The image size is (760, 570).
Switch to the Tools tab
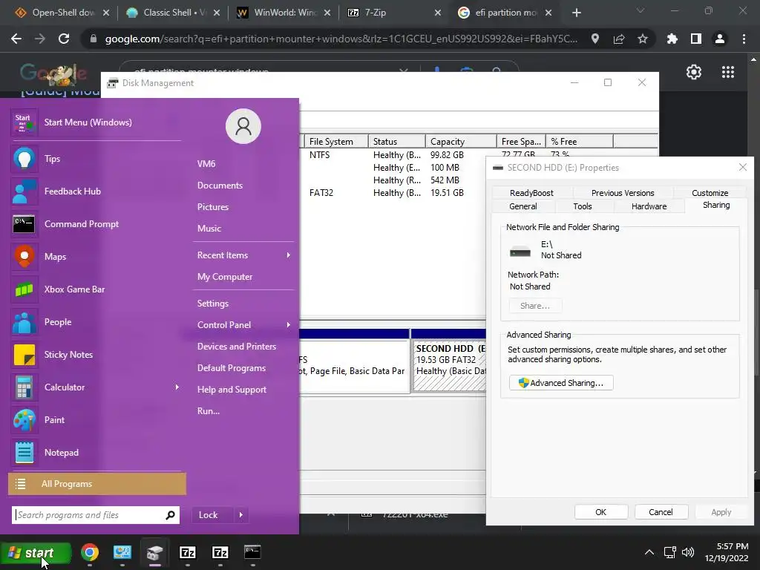tap(582, 206)
